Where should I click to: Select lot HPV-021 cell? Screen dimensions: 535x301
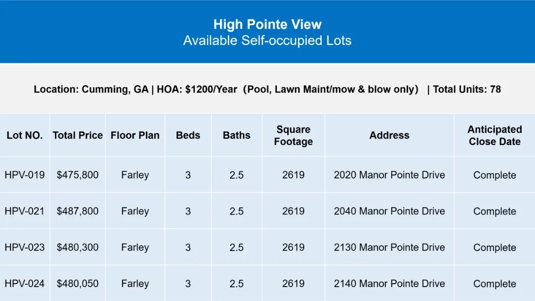click(25, 211)
